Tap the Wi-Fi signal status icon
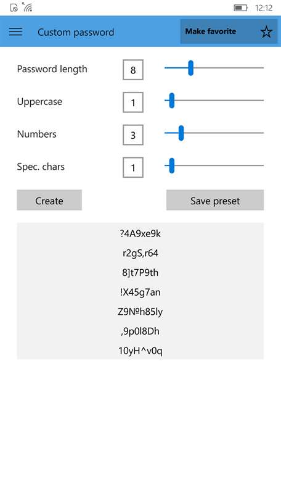Screen dimensions: 281x500 click(27, 7)
